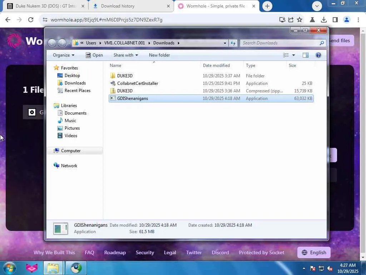This screenshot has height=275, width=366.
Task: Open a new browser tab
Action: [x=267, y=6]
